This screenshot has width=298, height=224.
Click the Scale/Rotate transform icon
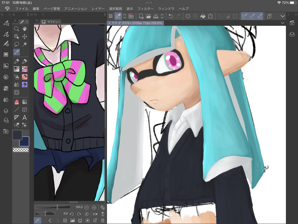coord(210,16)
